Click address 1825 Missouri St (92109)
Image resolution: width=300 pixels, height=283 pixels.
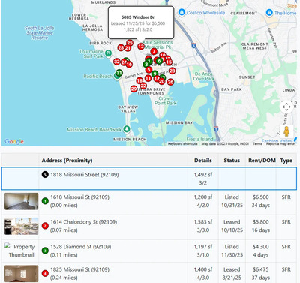(79, 269)
